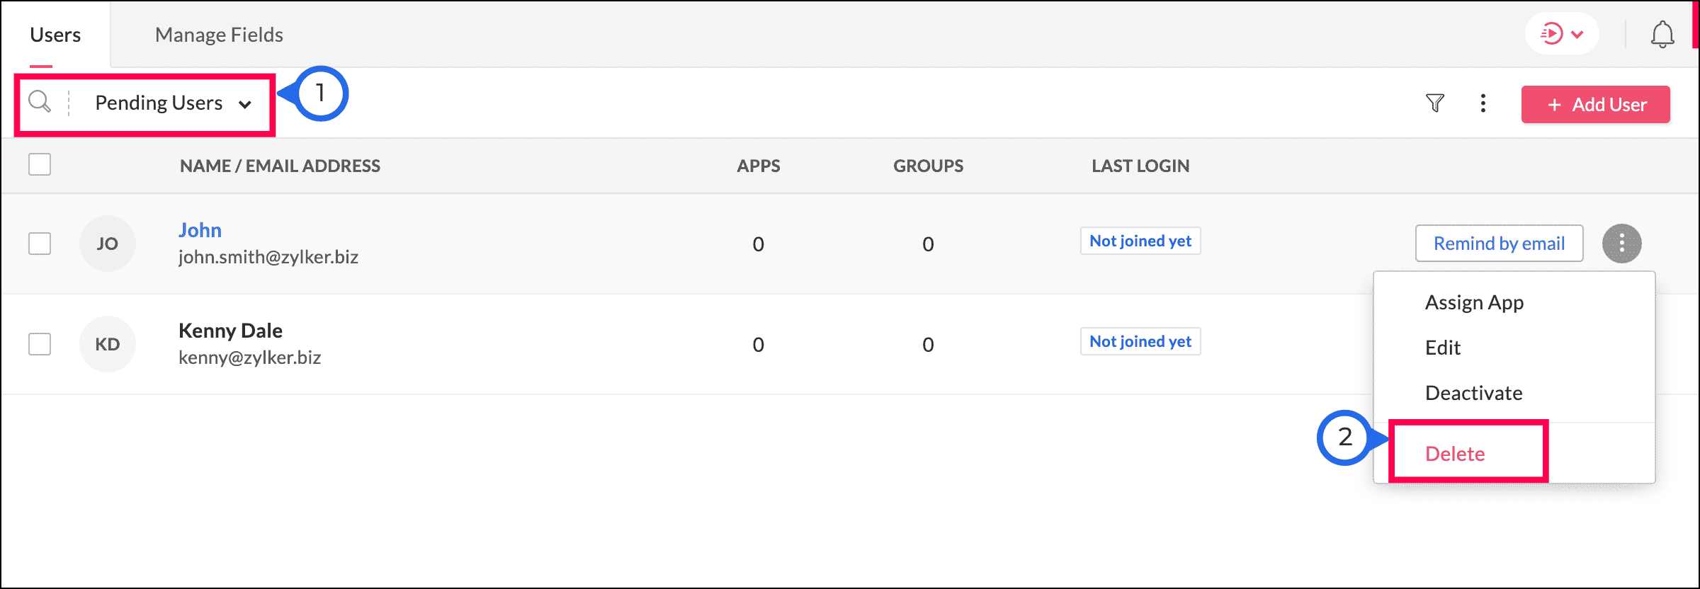Screen dimensions: 1700x589
Task: Open the Users tab
Action: [x=55, y=35]
